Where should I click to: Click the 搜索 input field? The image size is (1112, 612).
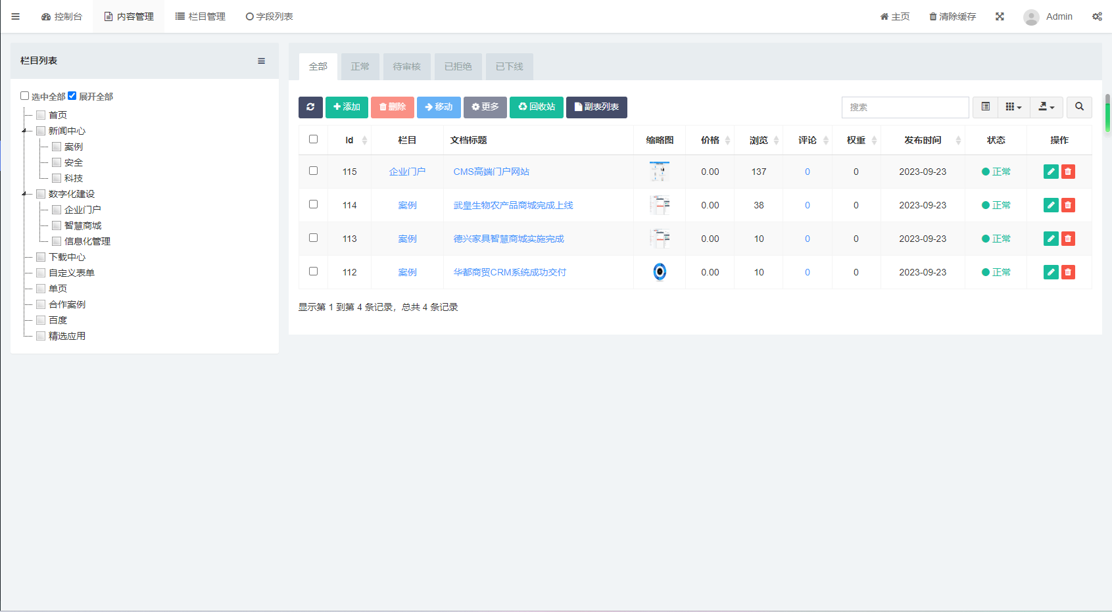coord(905,107)
